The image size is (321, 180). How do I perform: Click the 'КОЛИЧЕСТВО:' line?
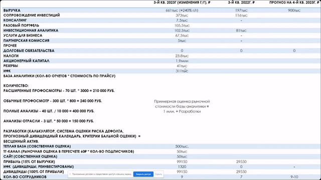pyautogui.click(x=16, y=85)
